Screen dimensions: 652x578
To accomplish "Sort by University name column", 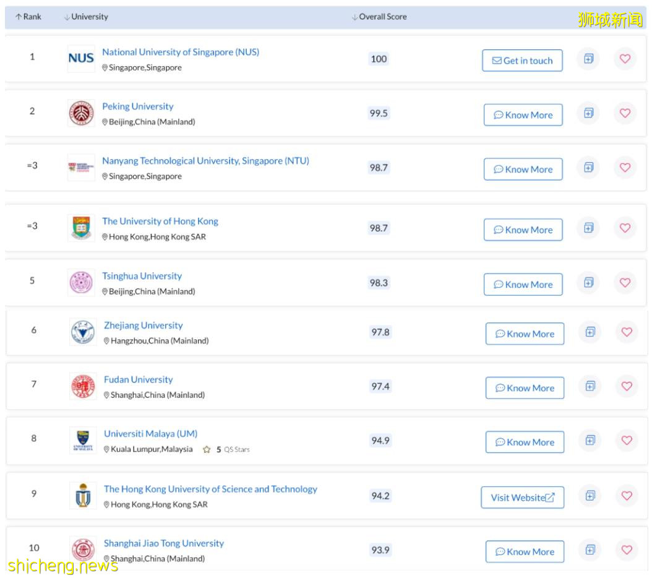I will coord(86,17).
